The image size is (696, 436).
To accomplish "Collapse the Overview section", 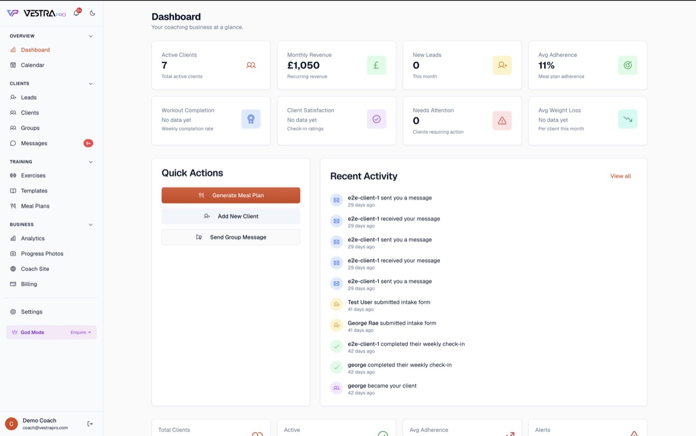I will [90, 36].
